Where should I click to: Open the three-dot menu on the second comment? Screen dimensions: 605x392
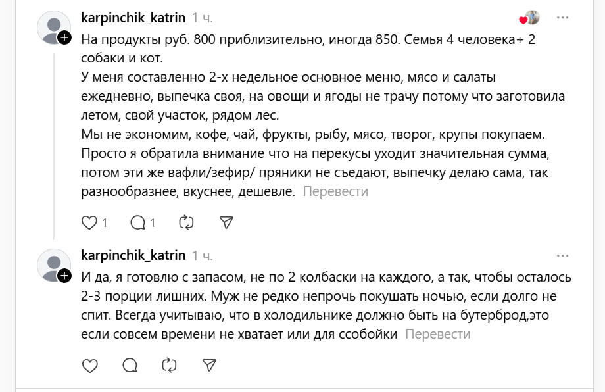[x=563, y=255]
